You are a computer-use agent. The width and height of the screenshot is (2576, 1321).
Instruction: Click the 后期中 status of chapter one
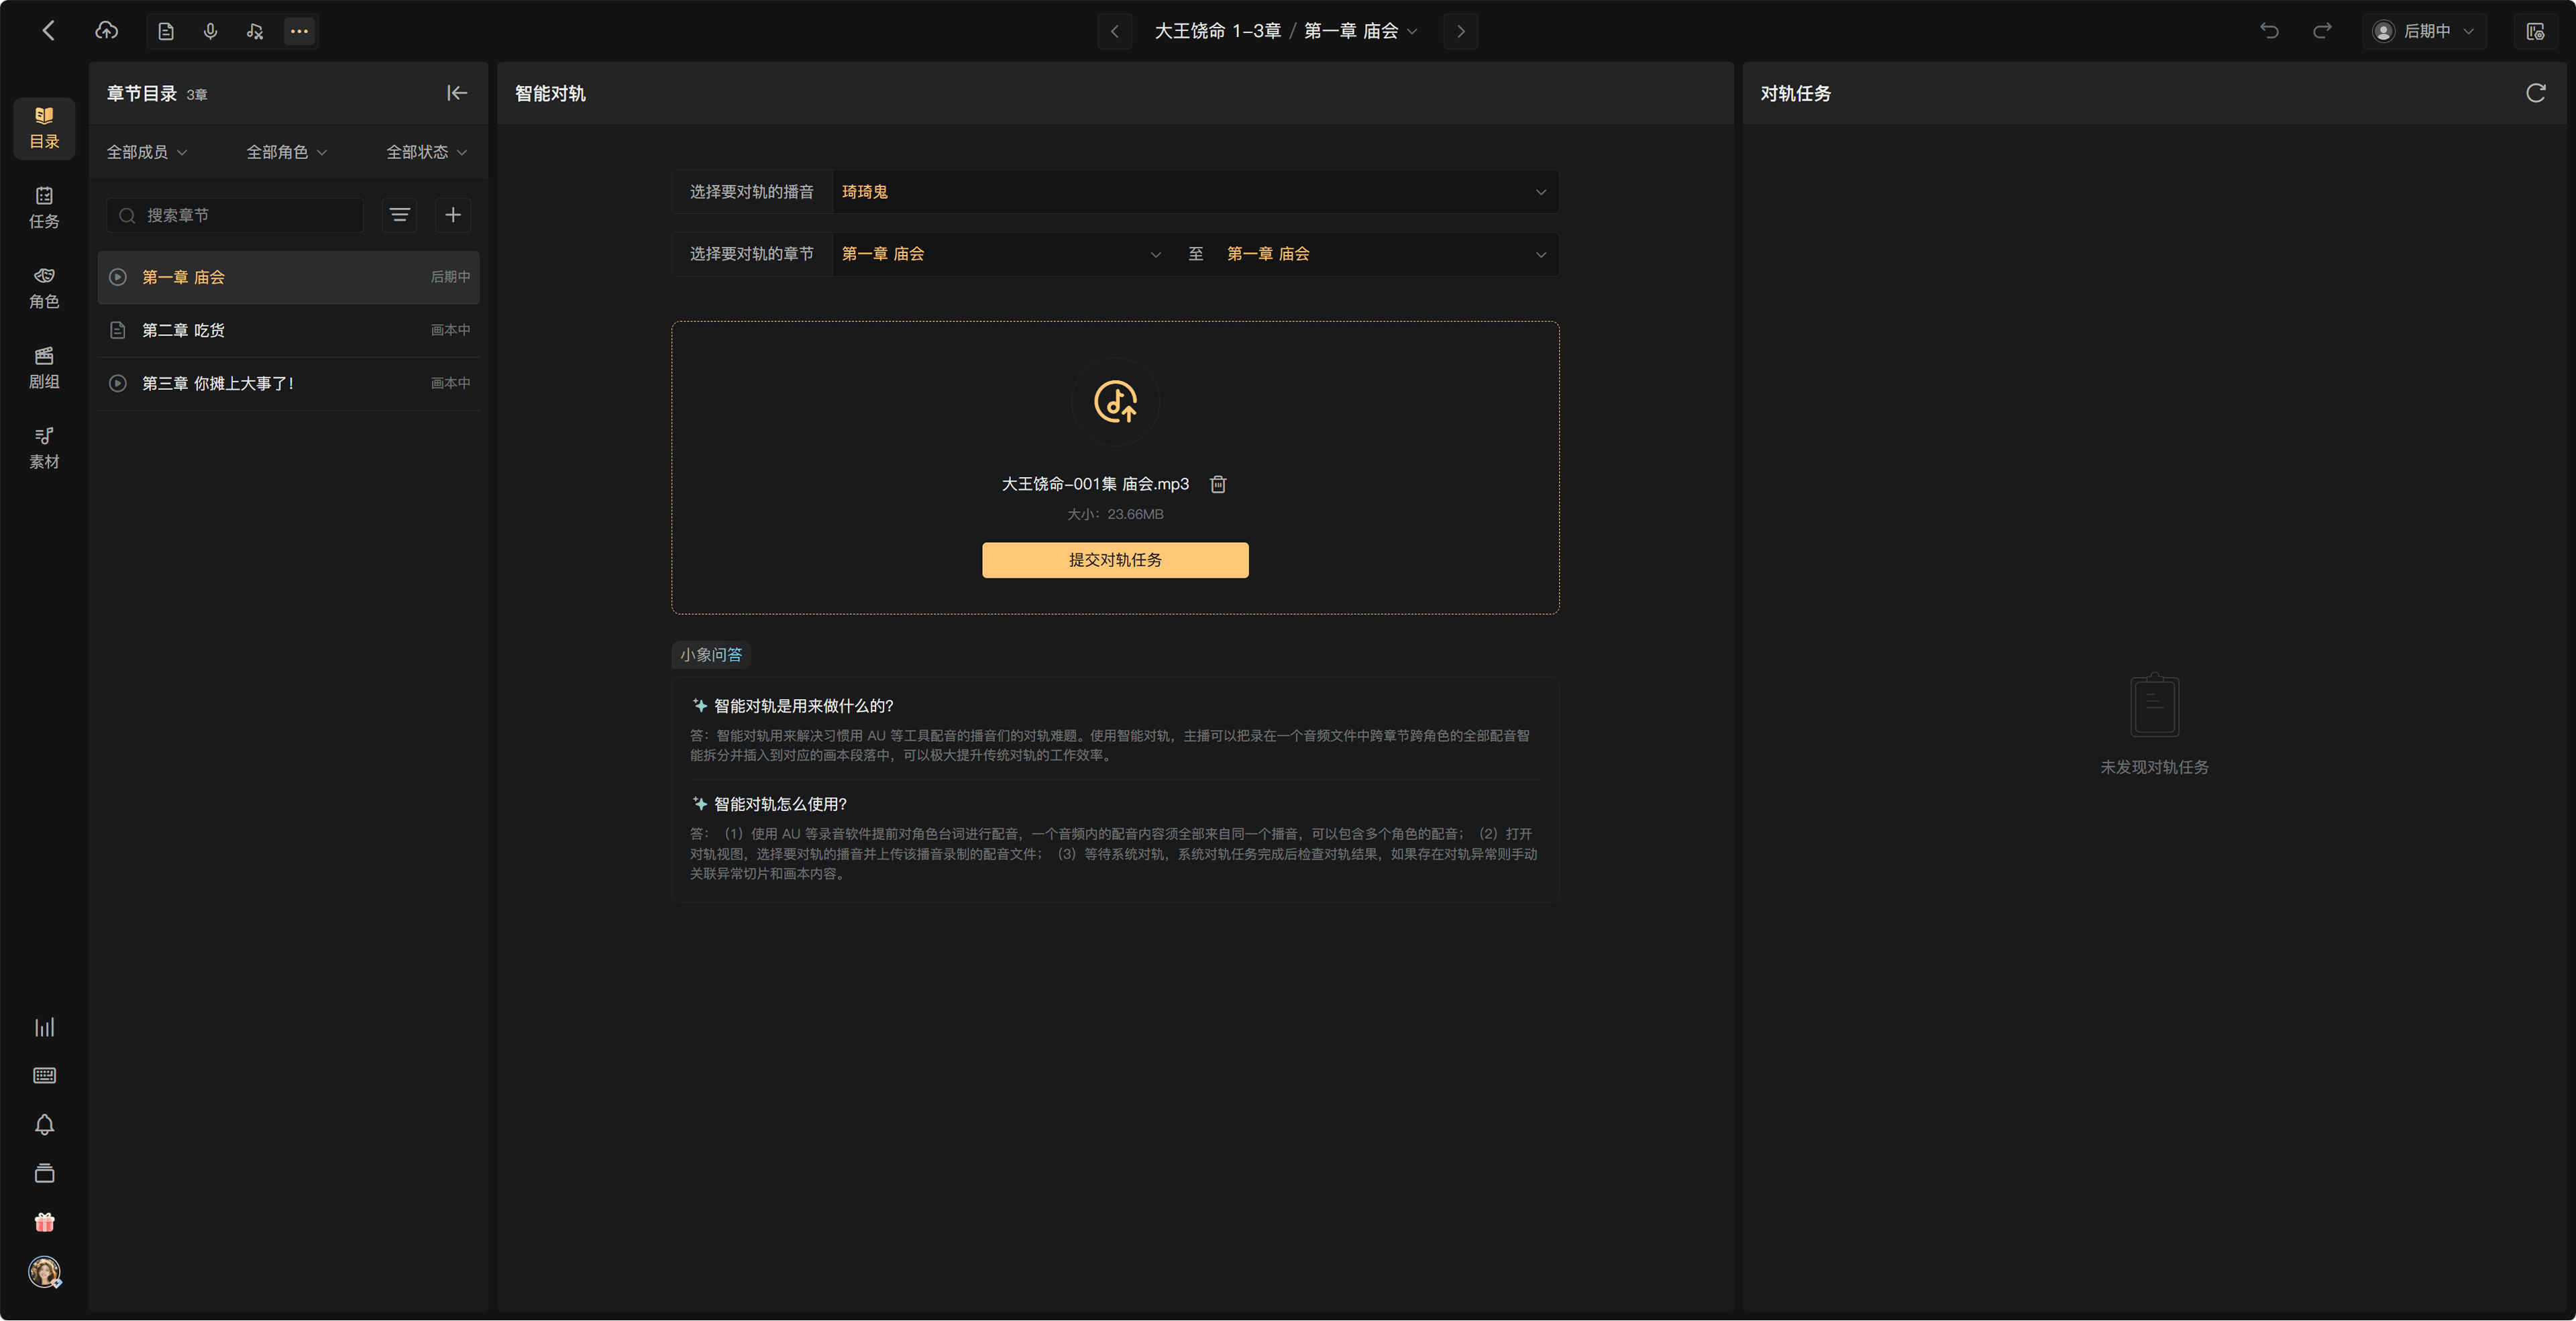pos(450,277)
